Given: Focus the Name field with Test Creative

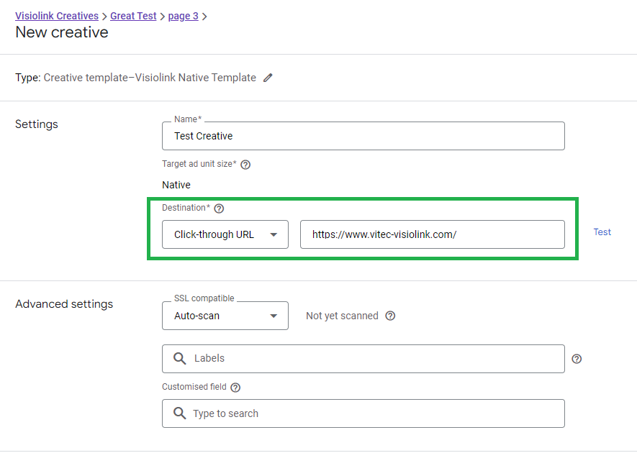Looking at the screenshot, I should tap(363, 136).
